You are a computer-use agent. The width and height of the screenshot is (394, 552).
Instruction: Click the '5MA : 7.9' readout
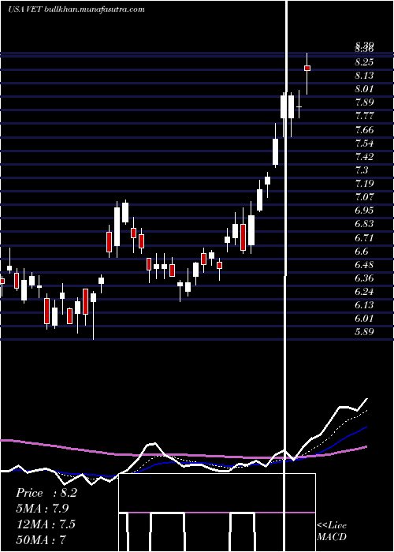pyautogui.click(x=43, y=509)
